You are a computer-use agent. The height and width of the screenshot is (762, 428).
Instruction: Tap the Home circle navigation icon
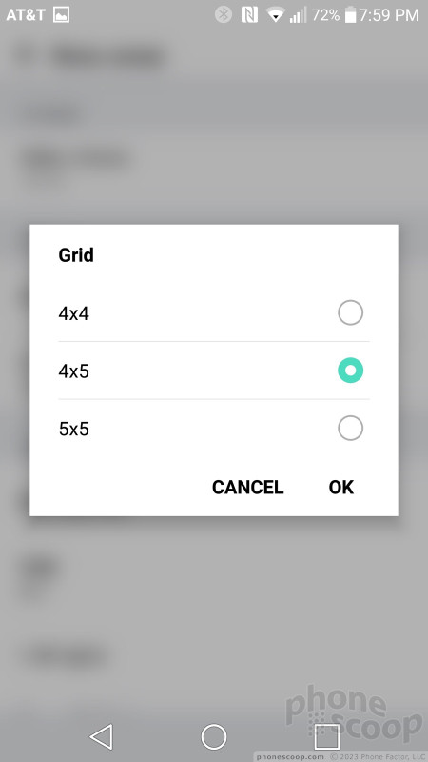point(214,736)
